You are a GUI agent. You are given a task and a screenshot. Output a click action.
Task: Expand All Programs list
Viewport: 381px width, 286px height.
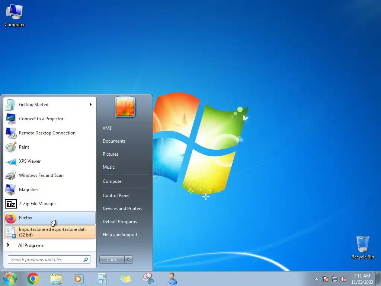point(50,245)
